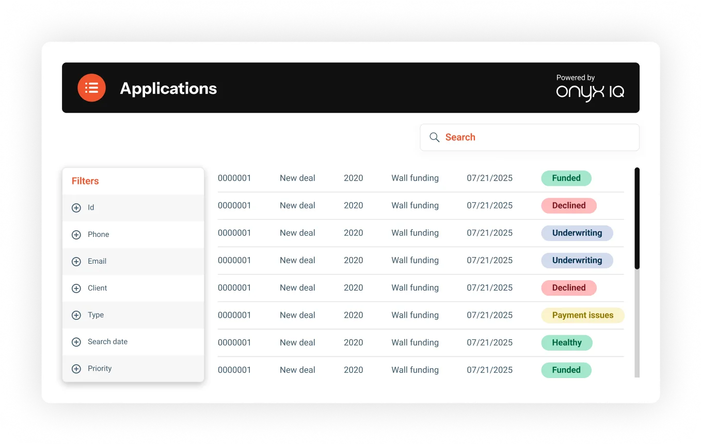Click the Payment issues status badge
Image resolution: width=701 pixels, height=444 pixels.
click(x=582, y=315)
